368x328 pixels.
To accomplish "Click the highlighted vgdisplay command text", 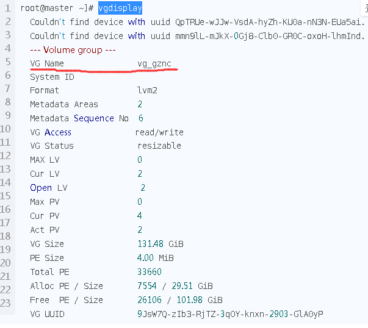I will point(120,8).
